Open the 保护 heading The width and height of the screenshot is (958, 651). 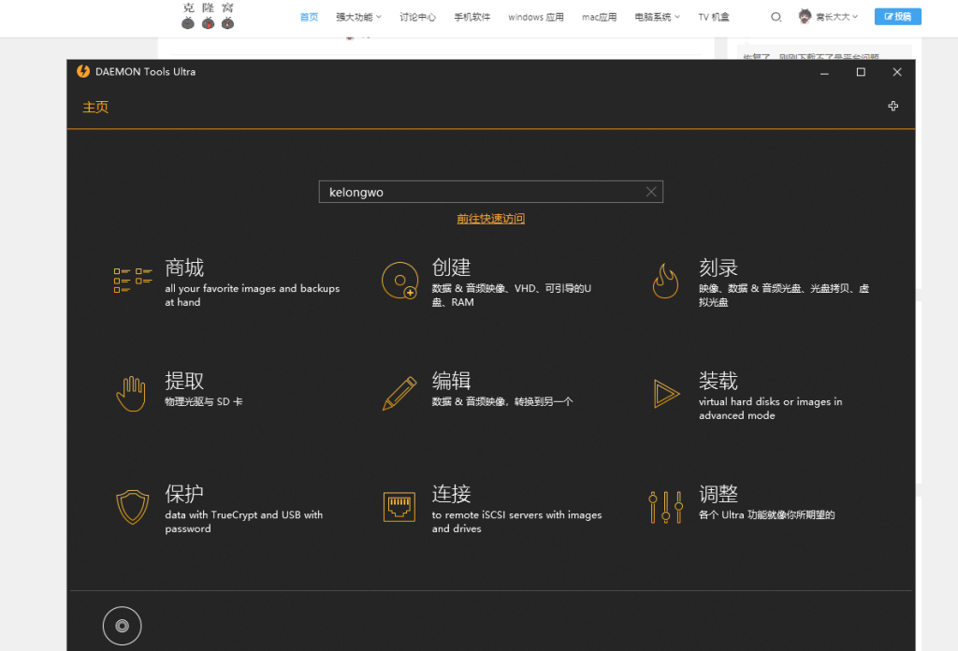(184, 494)
